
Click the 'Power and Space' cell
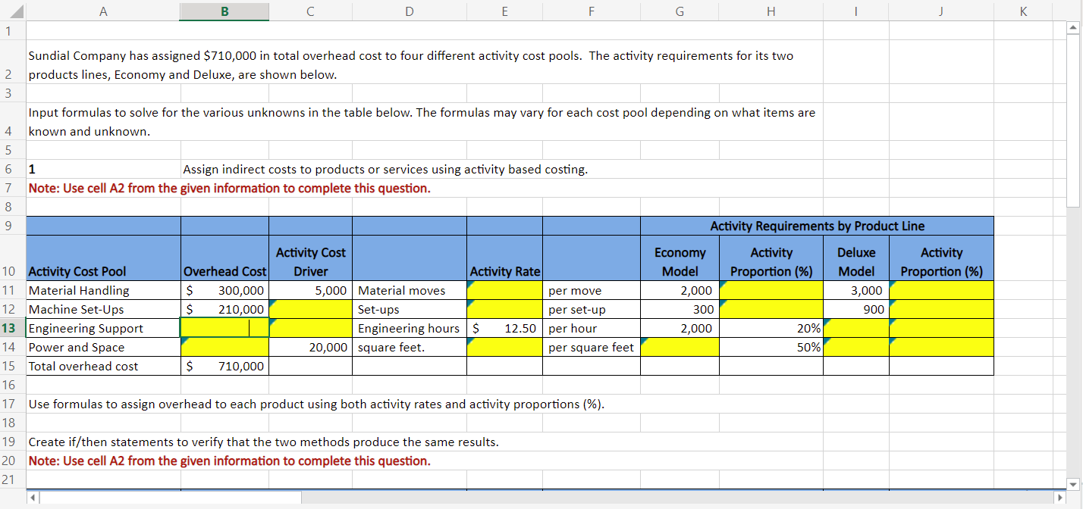coord(103,347)
